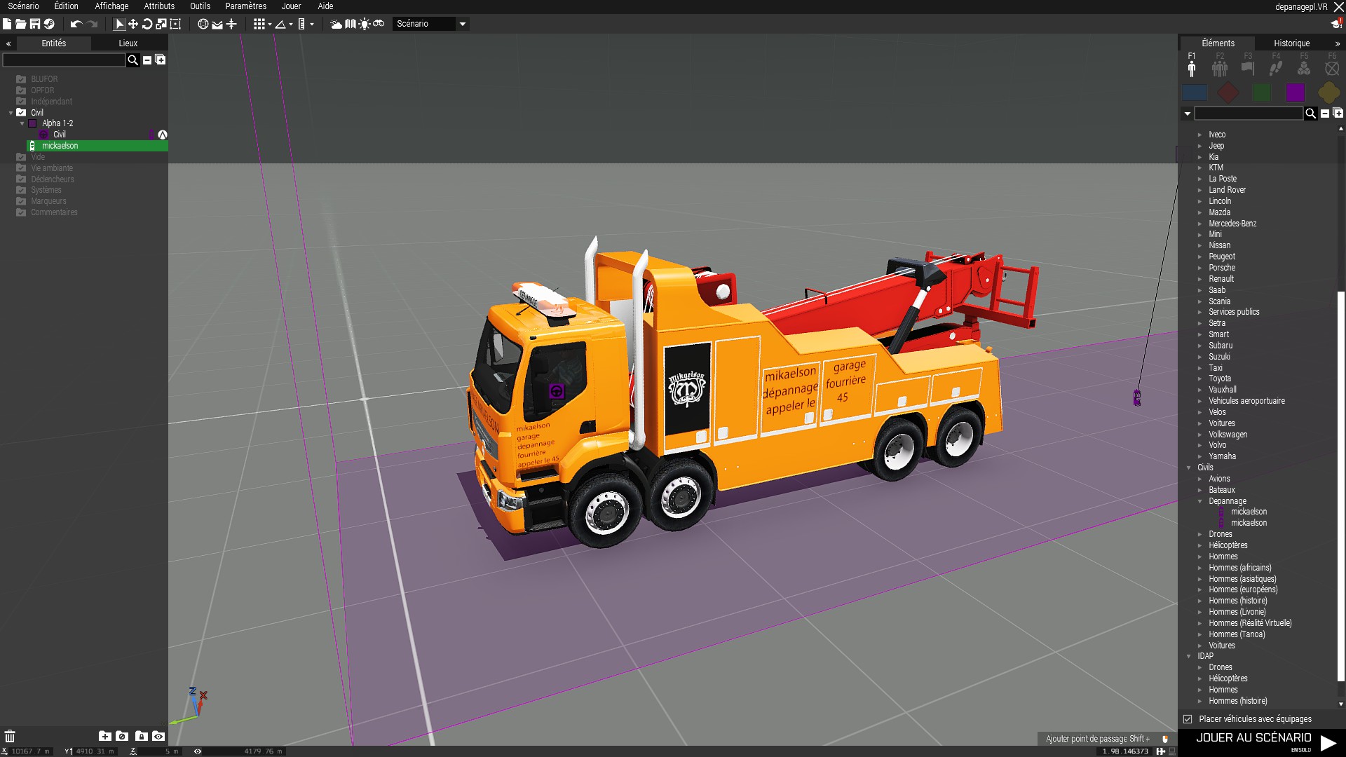The image size is (1346, 757).
Task: Select the translate (move) widget tool
Action: point(133,24)
